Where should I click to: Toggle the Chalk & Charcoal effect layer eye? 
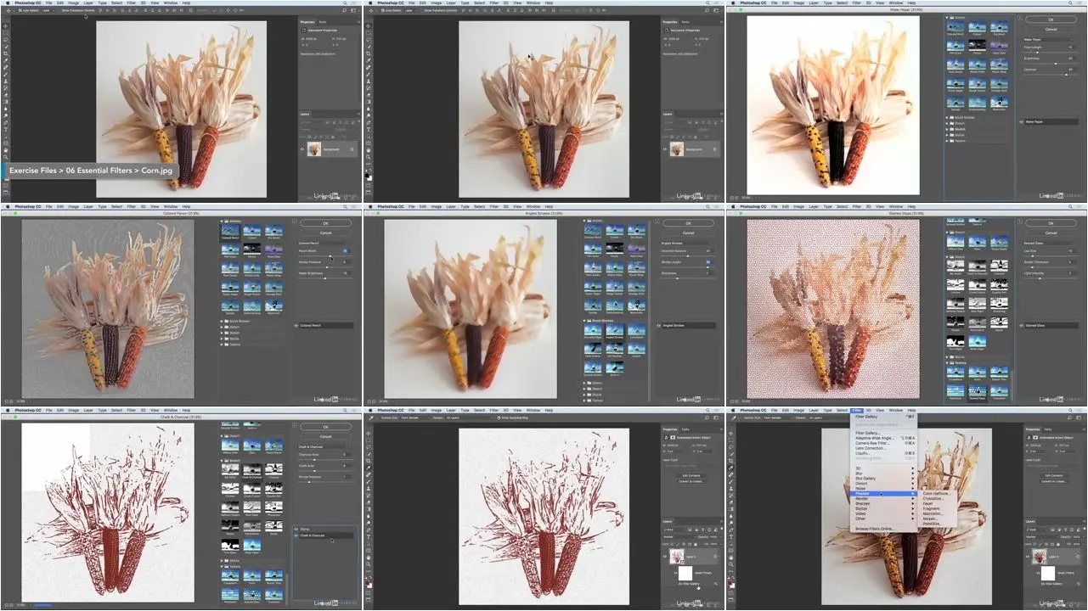click(296, 535)
